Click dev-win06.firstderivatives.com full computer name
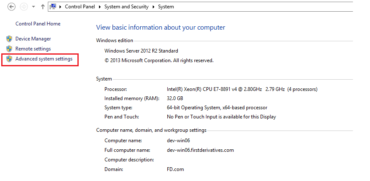Image resolution: width=370 pixels, height=181 pixels. (200, 150)
